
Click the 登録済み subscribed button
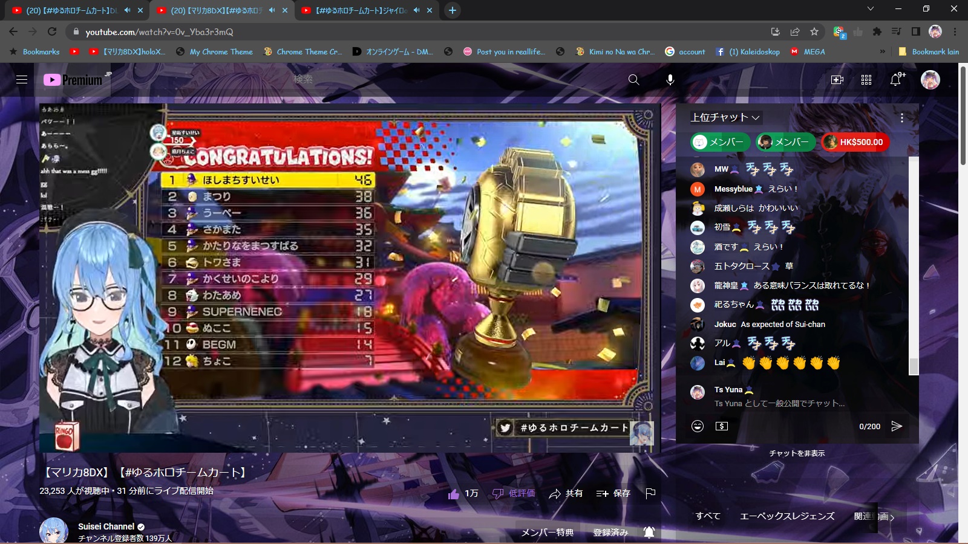point(610,532)
